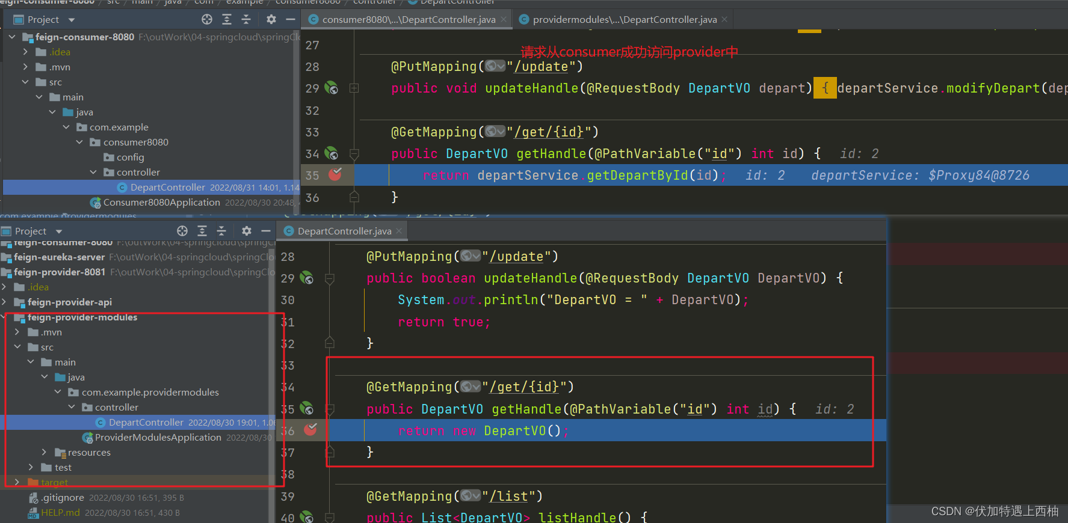Click URL globe icon beside "/get/{id}" in upper editor
This screenshot has height=523, width=1068.
pos(495,132)
